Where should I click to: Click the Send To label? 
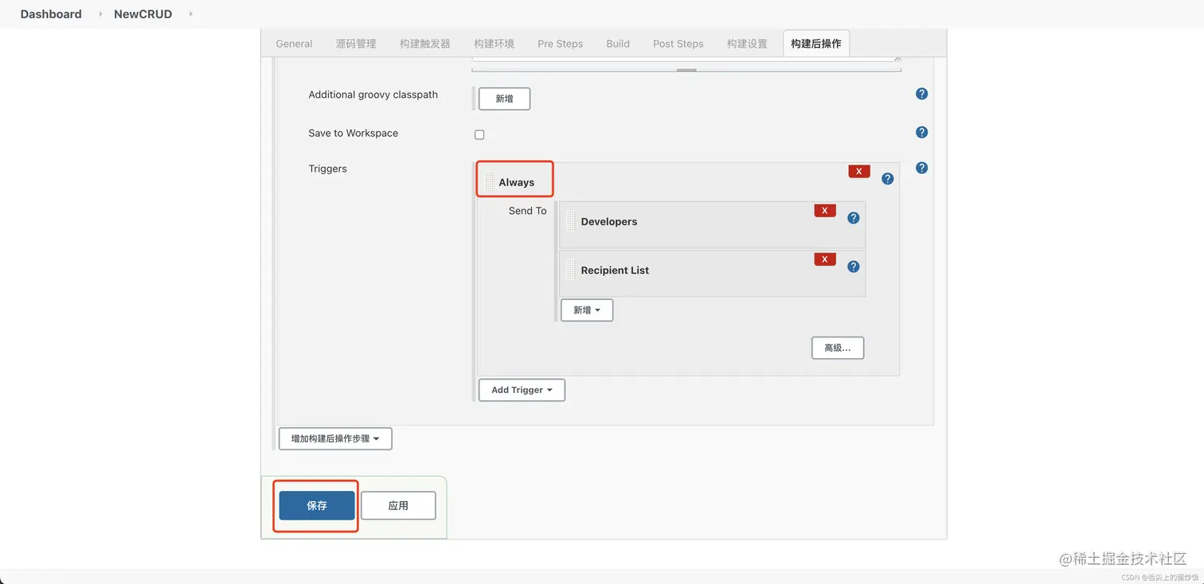(x=528, y=211)
